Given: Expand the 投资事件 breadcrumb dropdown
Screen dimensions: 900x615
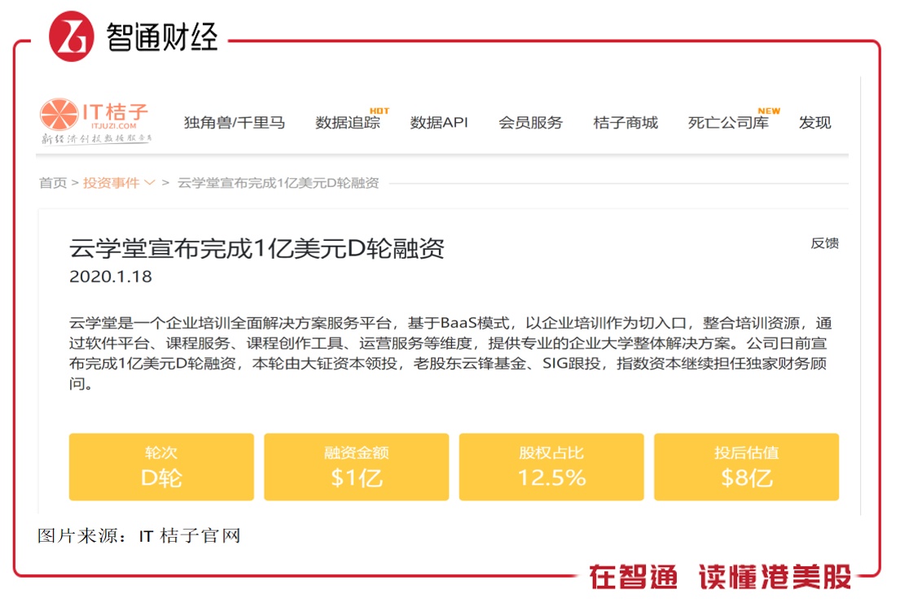Looking at the screenshot, I should [118, 183].
